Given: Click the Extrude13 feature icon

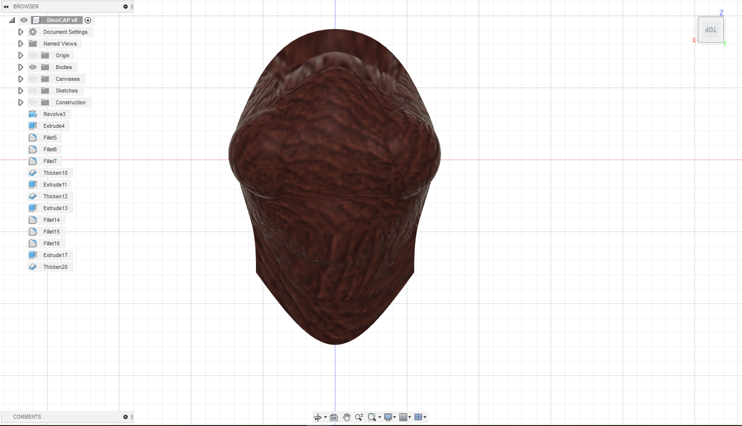Looking at the screenshot, I should (33, 208).
